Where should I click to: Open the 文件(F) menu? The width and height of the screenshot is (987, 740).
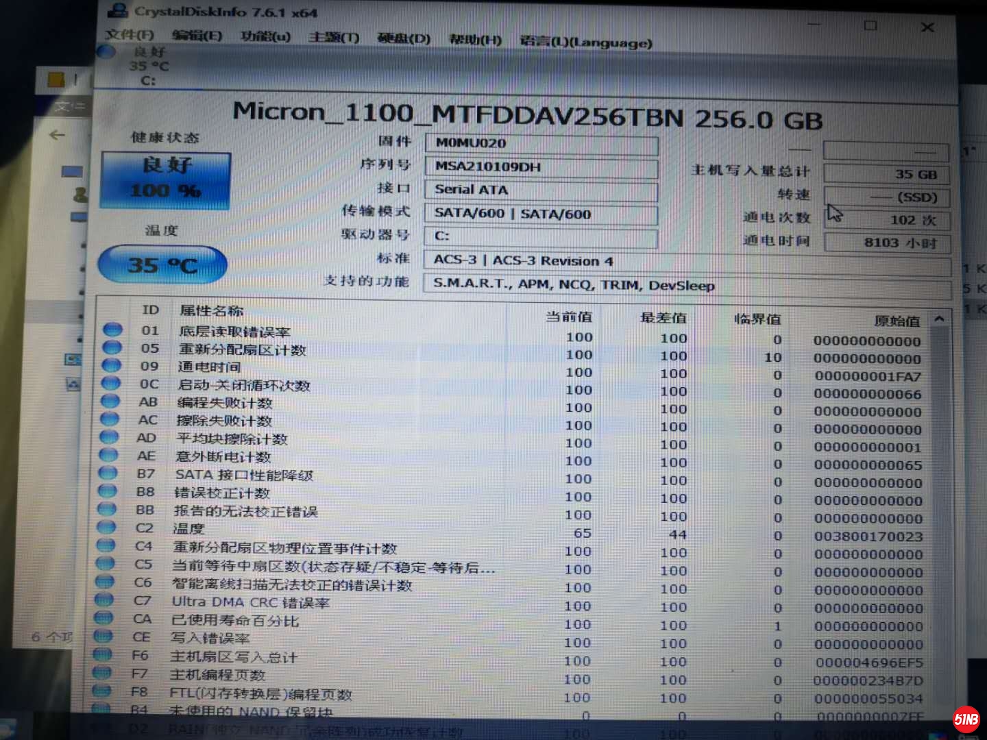point(130,34)
